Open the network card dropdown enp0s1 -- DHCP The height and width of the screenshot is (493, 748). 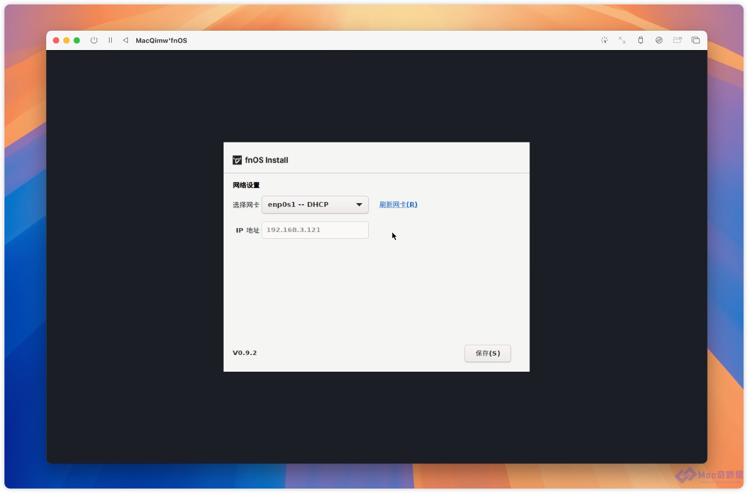pos(315,205)
